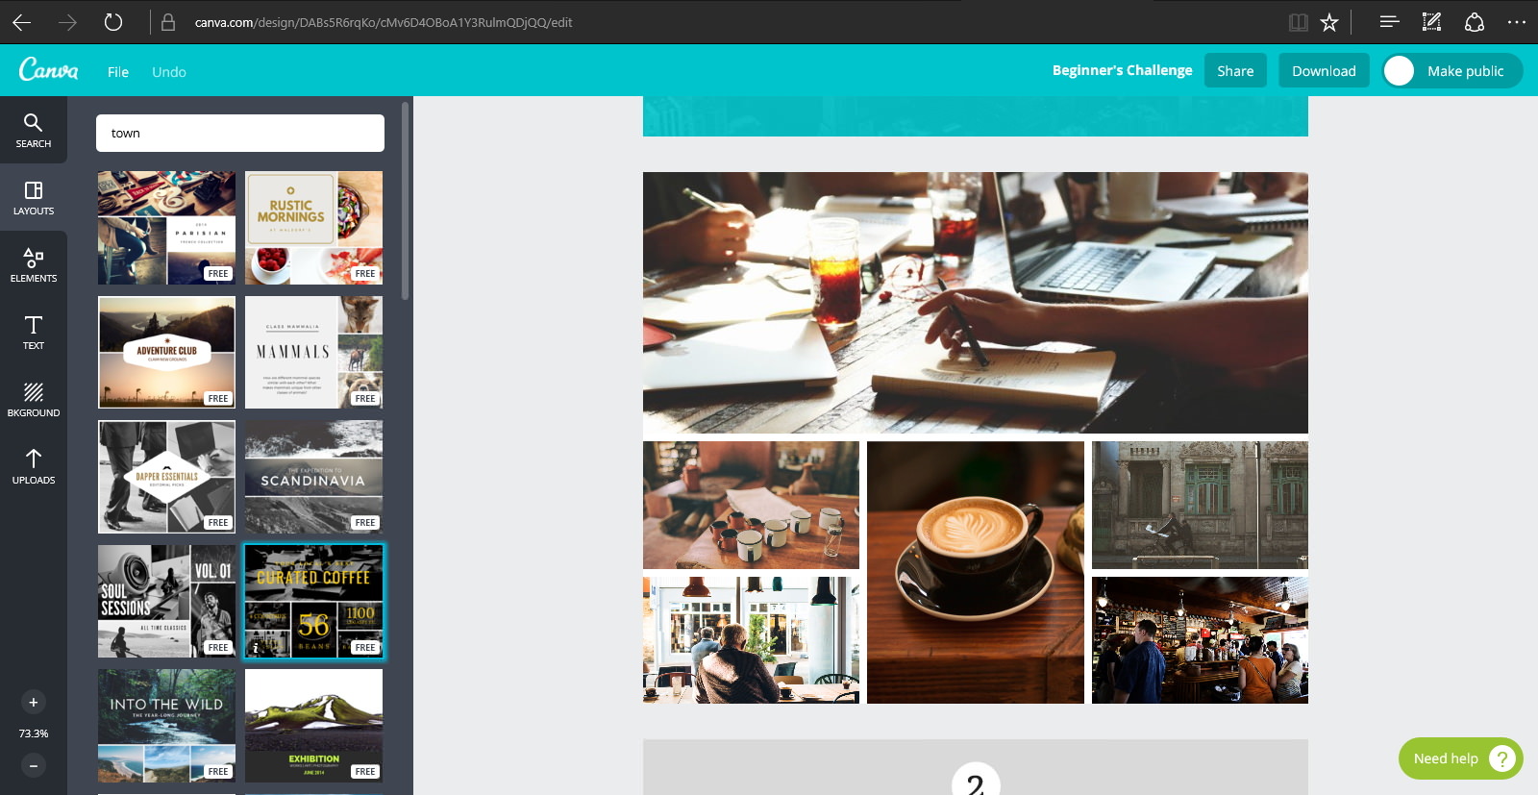Go back in the browser

(x=22, y=22)
